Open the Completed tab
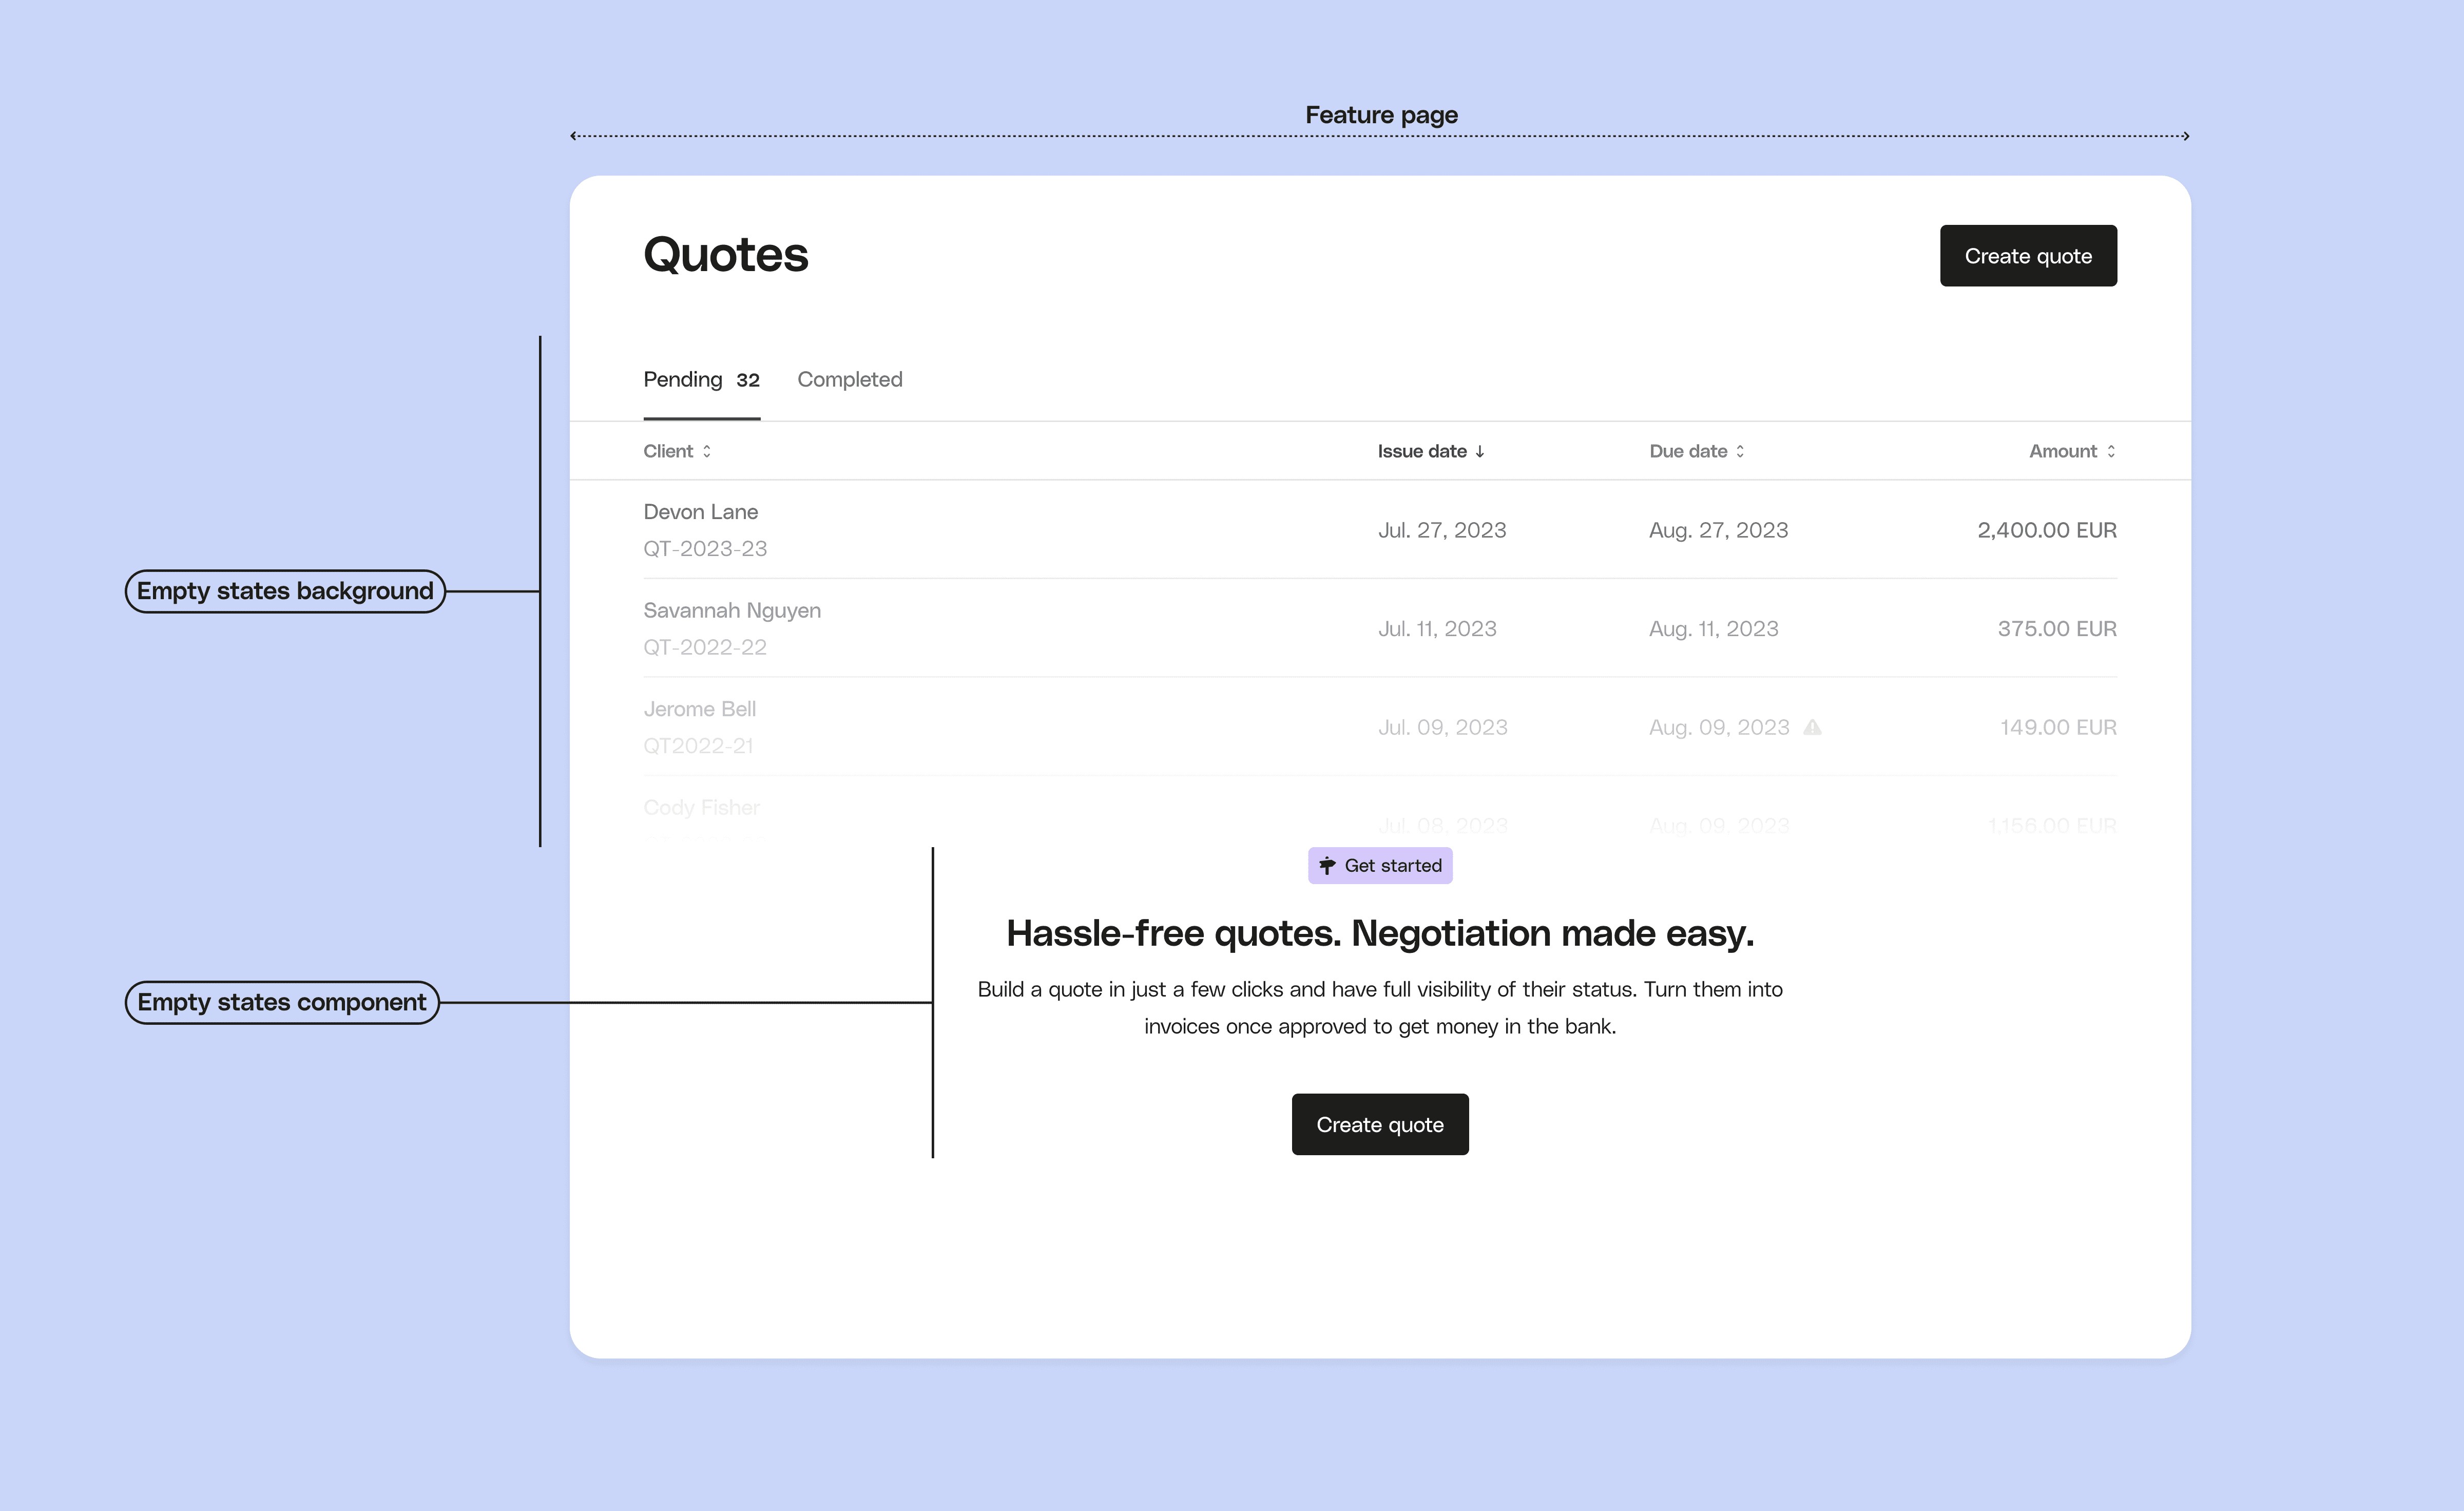Image resolution: width=2464 pixels, height=1511 pixels. 849,380
